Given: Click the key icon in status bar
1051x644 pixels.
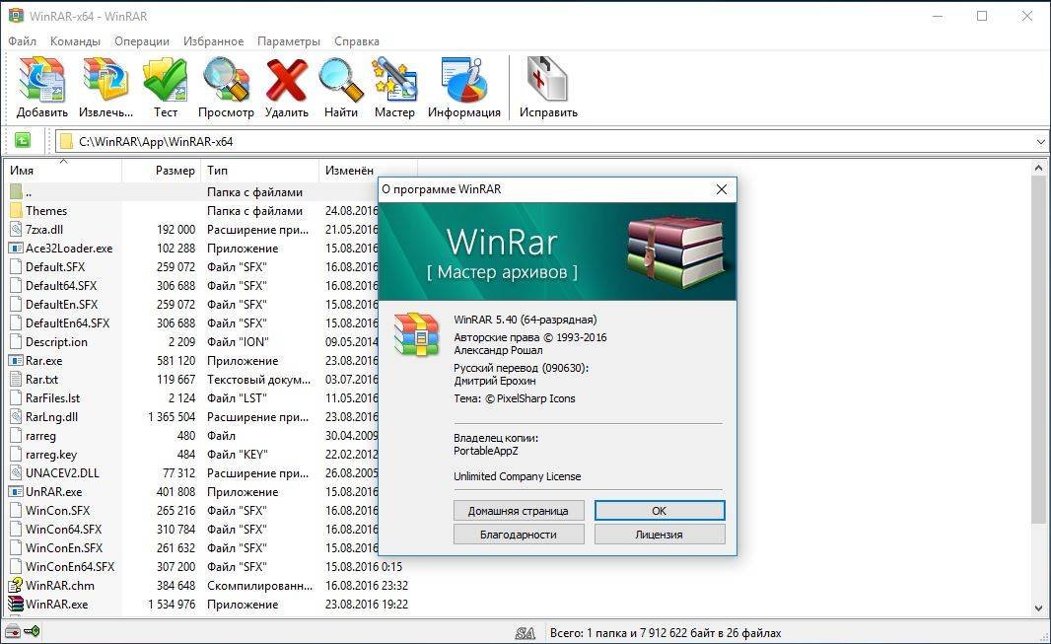Looking at the screenshot, I should tap(32, 631).
